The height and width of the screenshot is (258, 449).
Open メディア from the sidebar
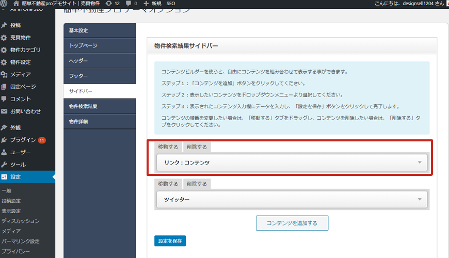[x=21, y=74]
